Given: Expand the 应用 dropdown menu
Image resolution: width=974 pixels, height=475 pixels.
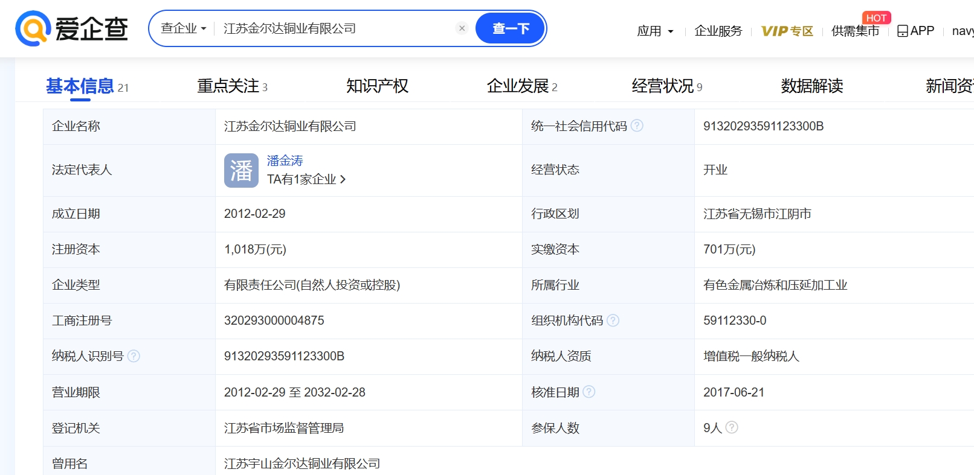Looking at the screenshot, I should tap(655, 31).
